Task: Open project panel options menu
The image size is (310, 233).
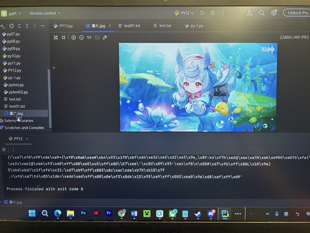Action: click(x=35, y=26)
